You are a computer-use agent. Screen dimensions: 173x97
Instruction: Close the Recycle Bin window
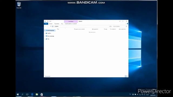point(127,21)
